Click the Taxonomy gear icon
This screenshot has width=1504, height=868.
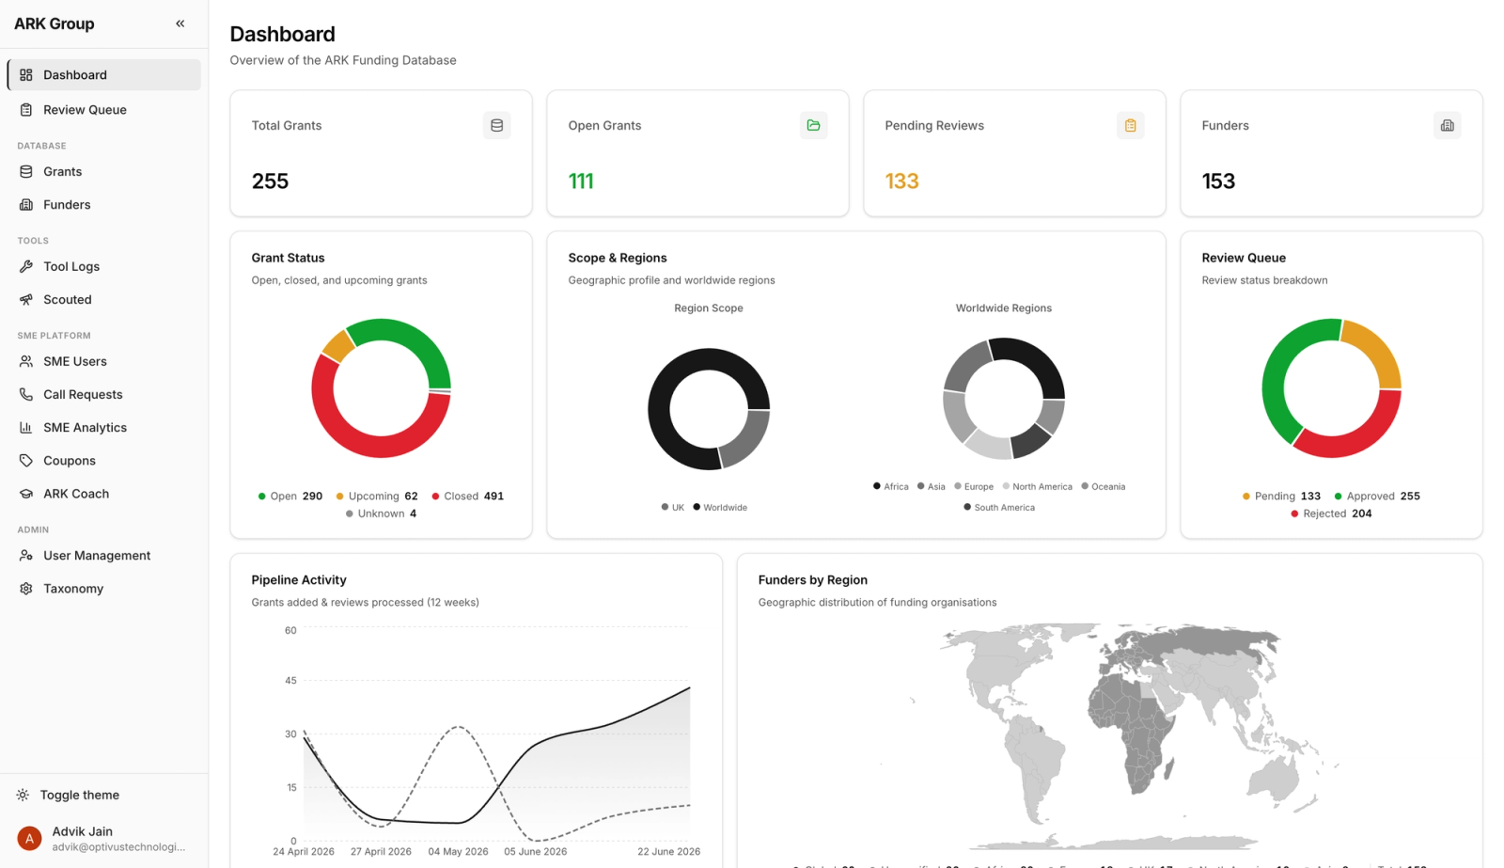point(26,589)
